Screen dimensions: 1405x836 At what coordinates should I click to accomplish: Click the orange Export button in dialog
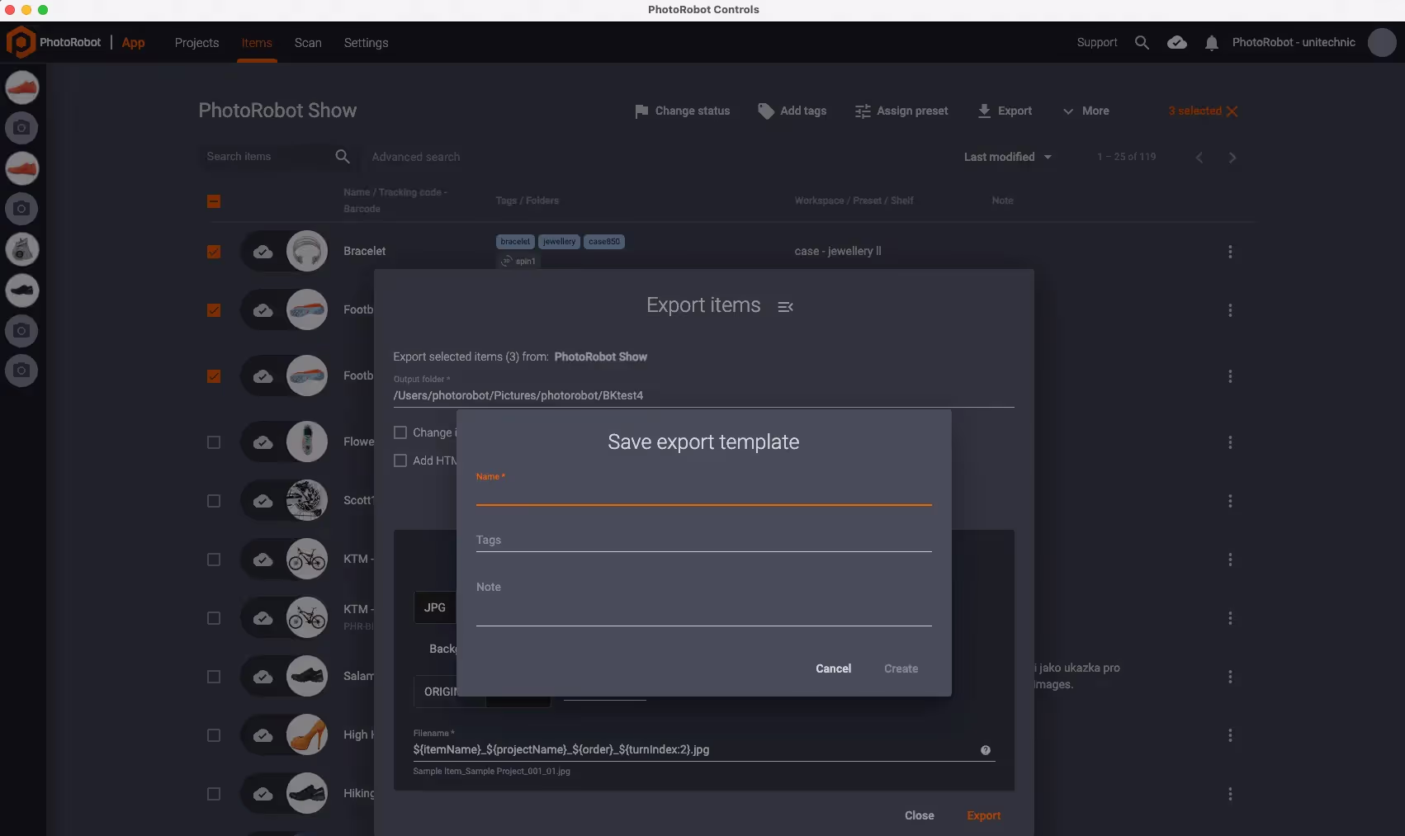(x=983, y=815)
